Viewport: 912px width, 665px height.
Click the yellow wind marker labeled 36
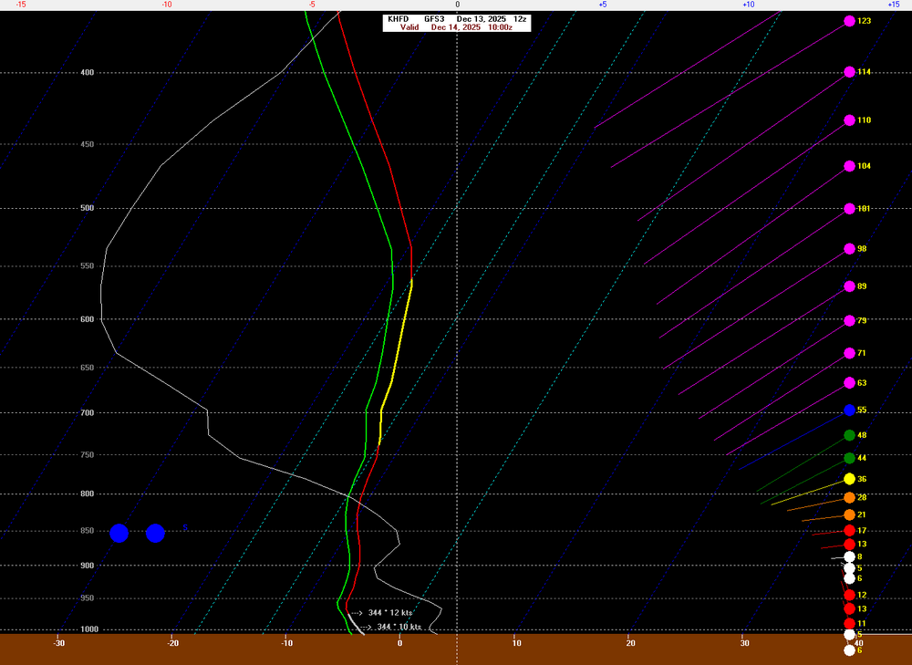coord(849,479)
